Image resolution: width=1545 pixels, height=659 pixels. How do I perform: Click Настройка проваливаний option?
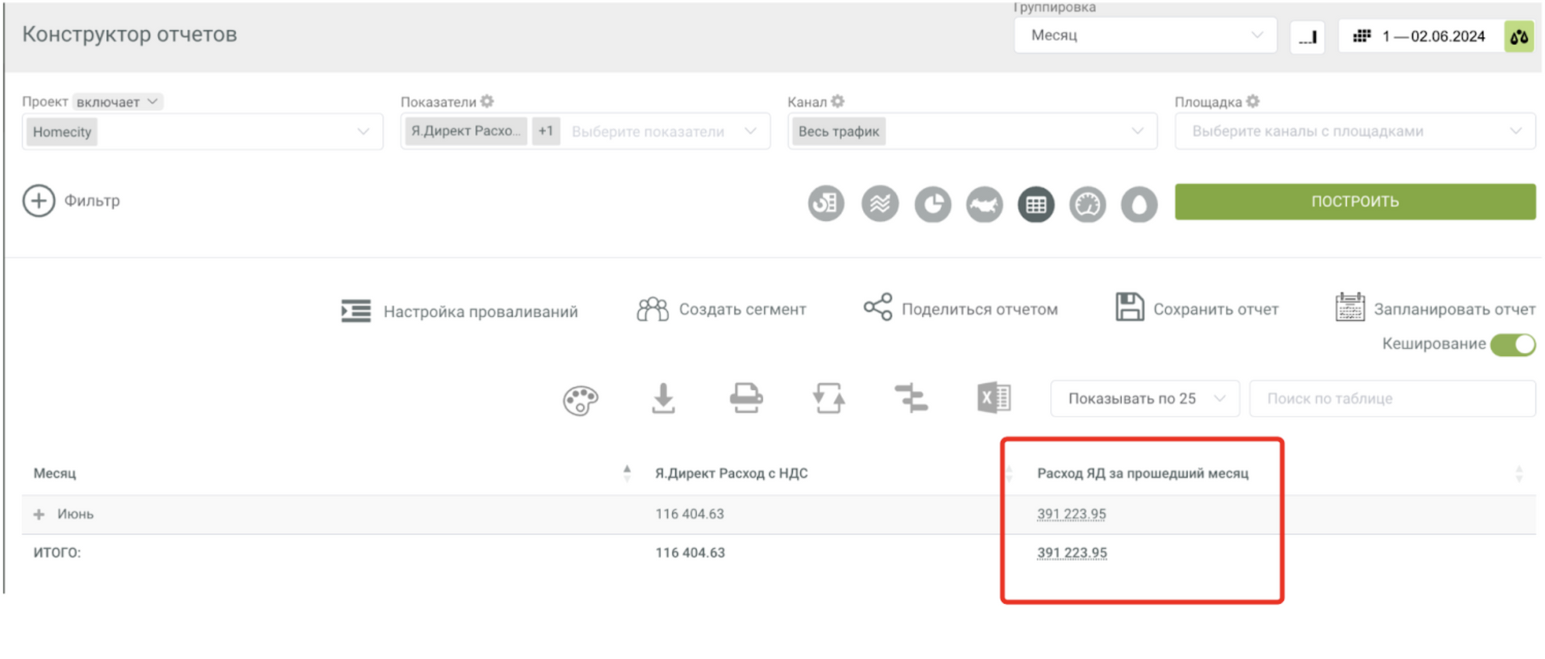tap(460, 311)
